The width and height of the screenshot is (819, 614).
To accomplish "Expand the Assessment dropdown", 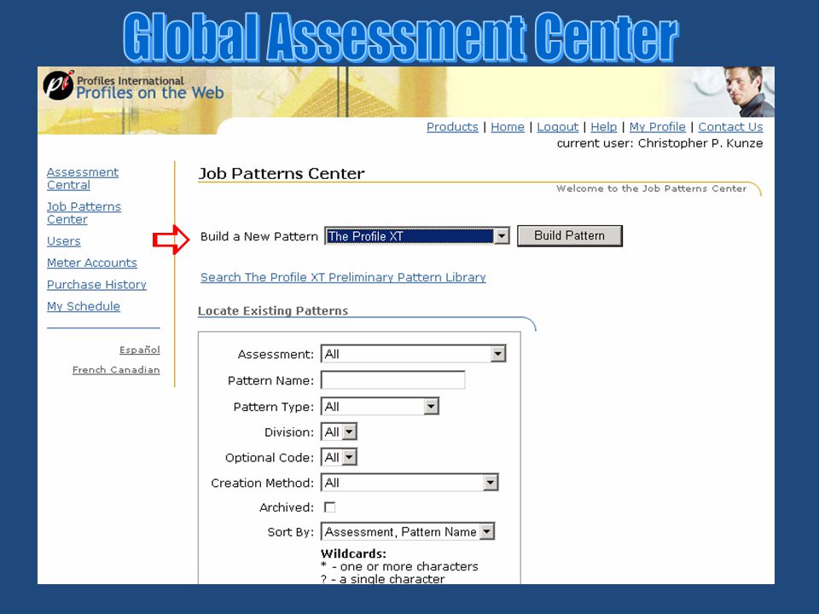I will 413,354.
